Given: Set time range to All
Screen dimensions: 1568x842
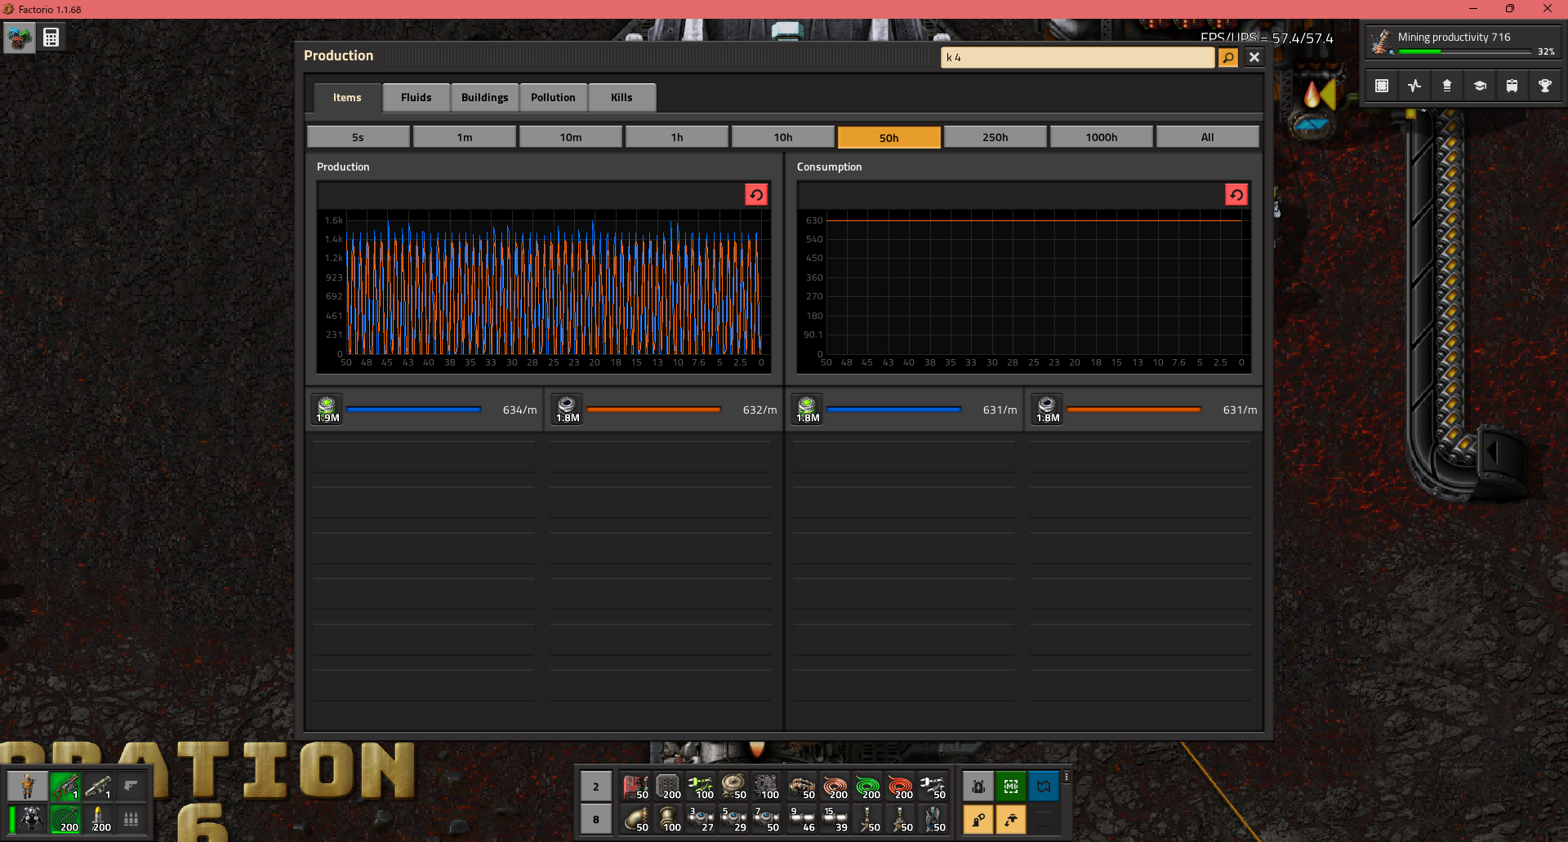Looking at the screenshot, I should pos(1208,137).
